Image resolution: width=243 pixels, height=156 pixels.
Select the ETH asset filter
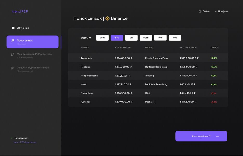coord(132,38)
